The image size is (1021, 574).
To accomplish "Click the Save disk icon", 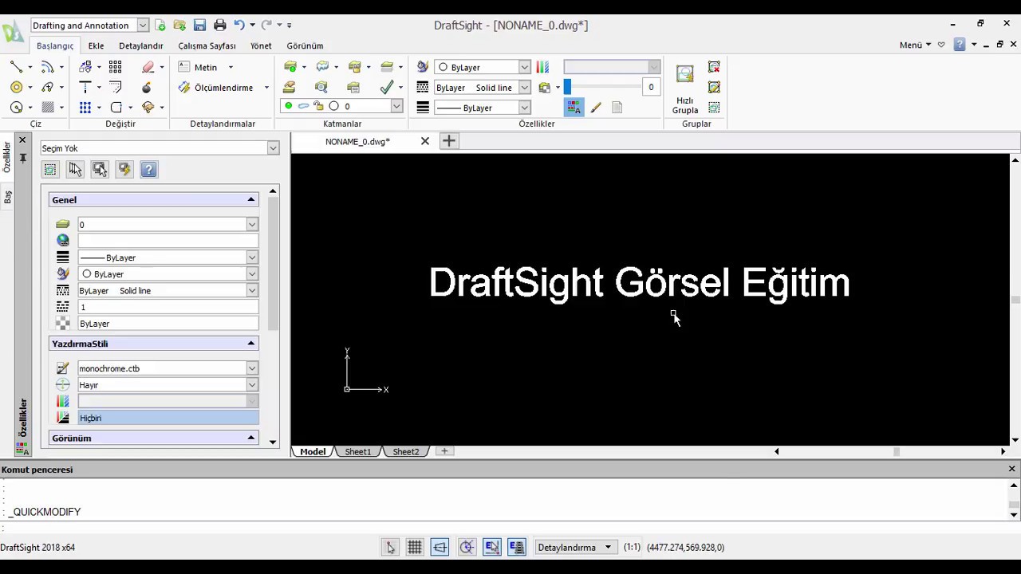I will tap(199, 25).
